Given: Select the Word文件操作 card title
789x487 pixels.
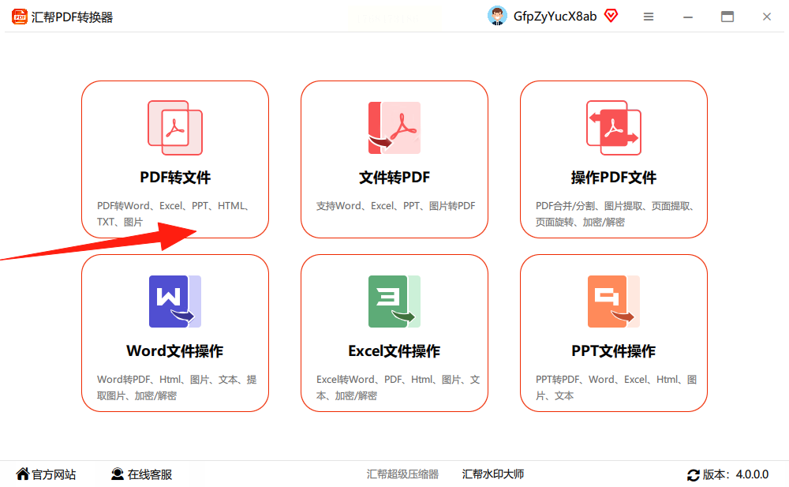Looking at the screenshot, I should point(174,351).
